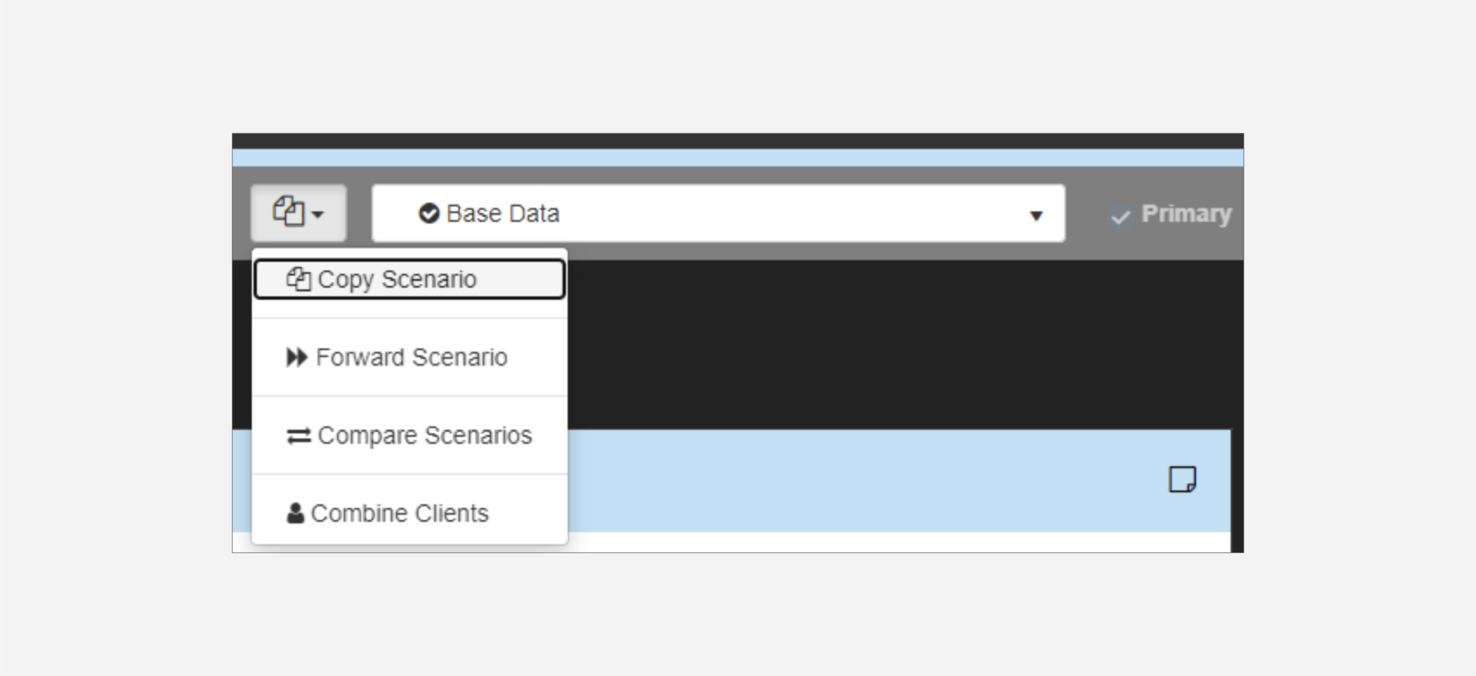
Task: Toggle the Primary checkbox
Action: point(1121,217)
